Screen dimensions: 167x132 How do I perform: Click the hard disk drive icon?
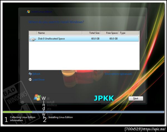33,39
